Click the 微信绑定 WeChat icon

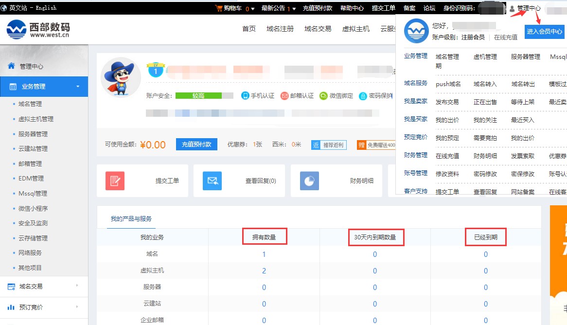click(323, 96)
